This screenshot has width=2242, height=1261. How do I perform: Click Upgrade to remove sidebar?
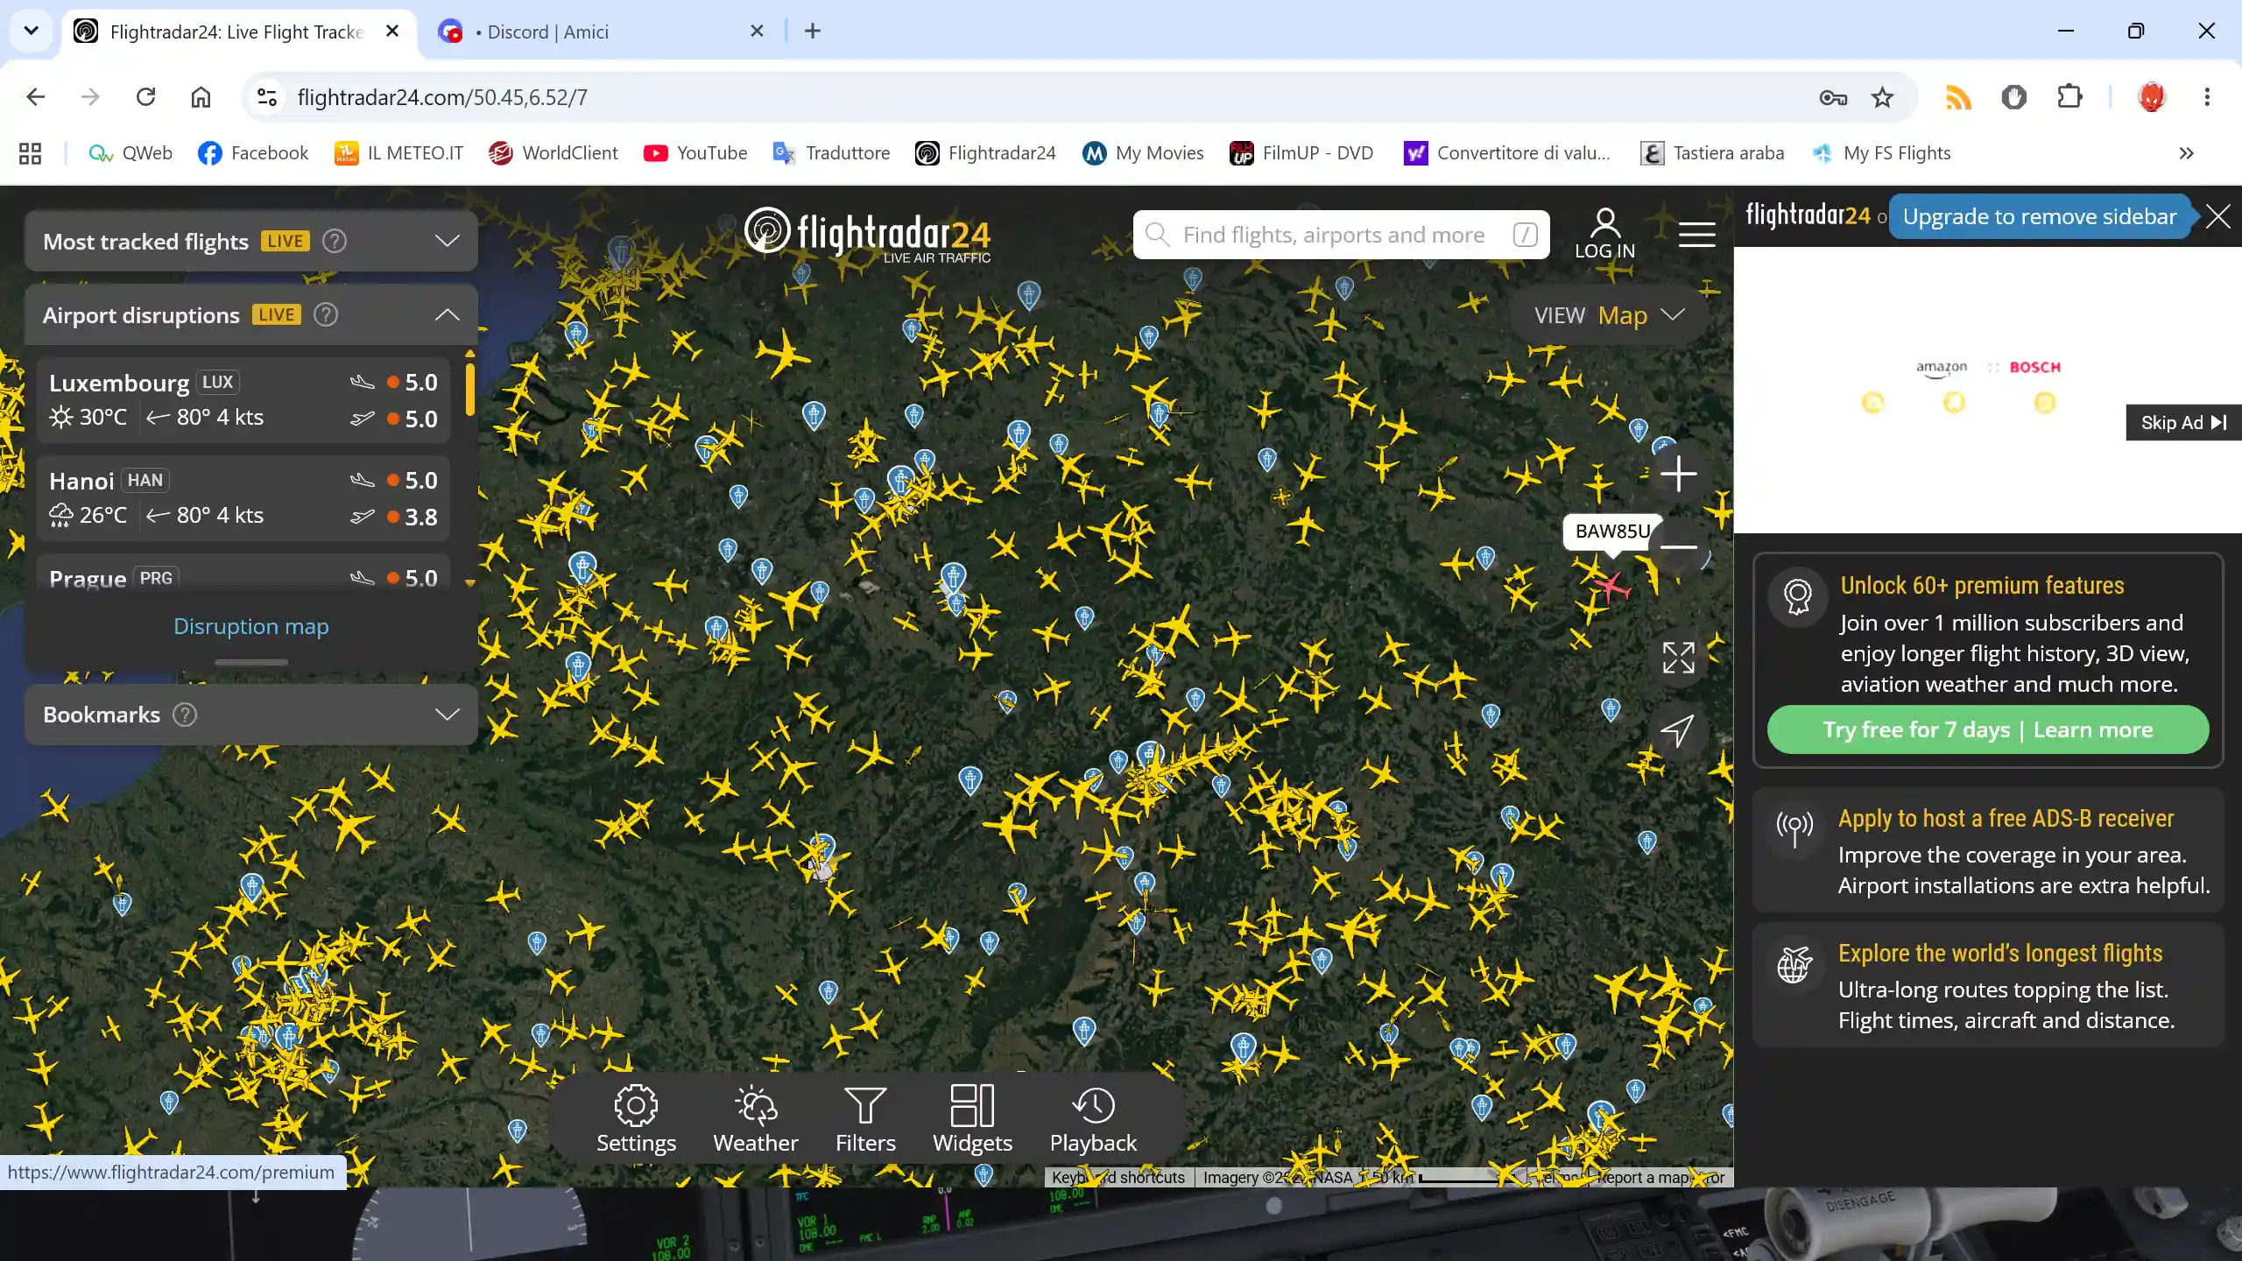pyautogui.click(x=2039, y=216)
